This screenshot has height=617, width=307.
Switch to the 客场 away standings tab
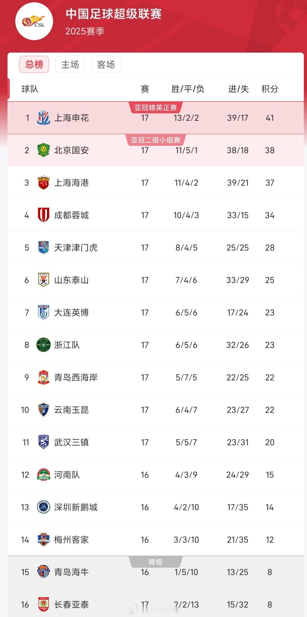106,64
